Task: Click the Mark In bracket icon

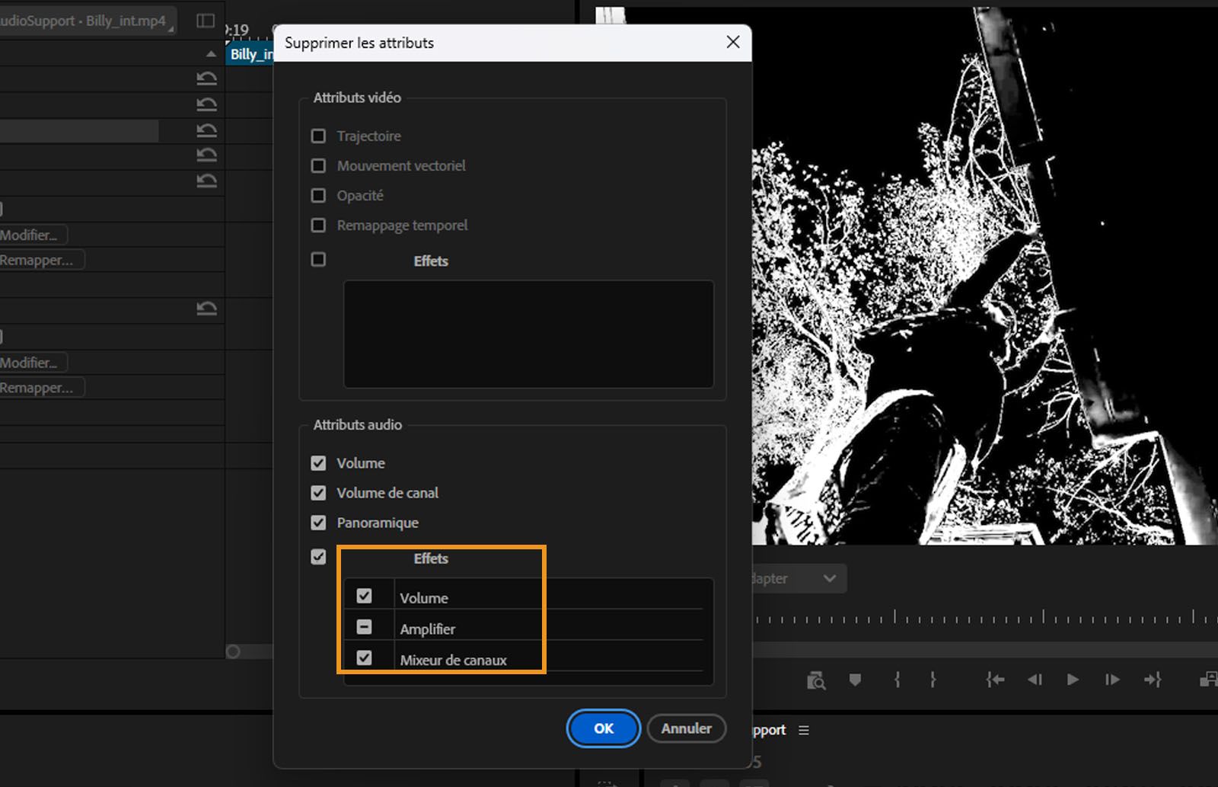Action: (897, 680)
